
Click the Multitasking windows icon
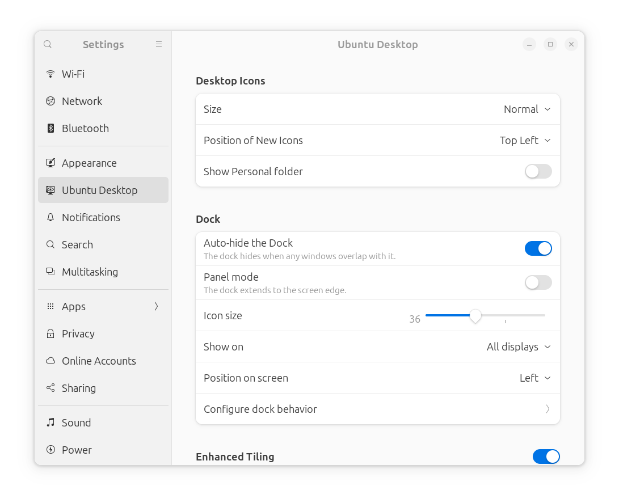click(50, 272)
